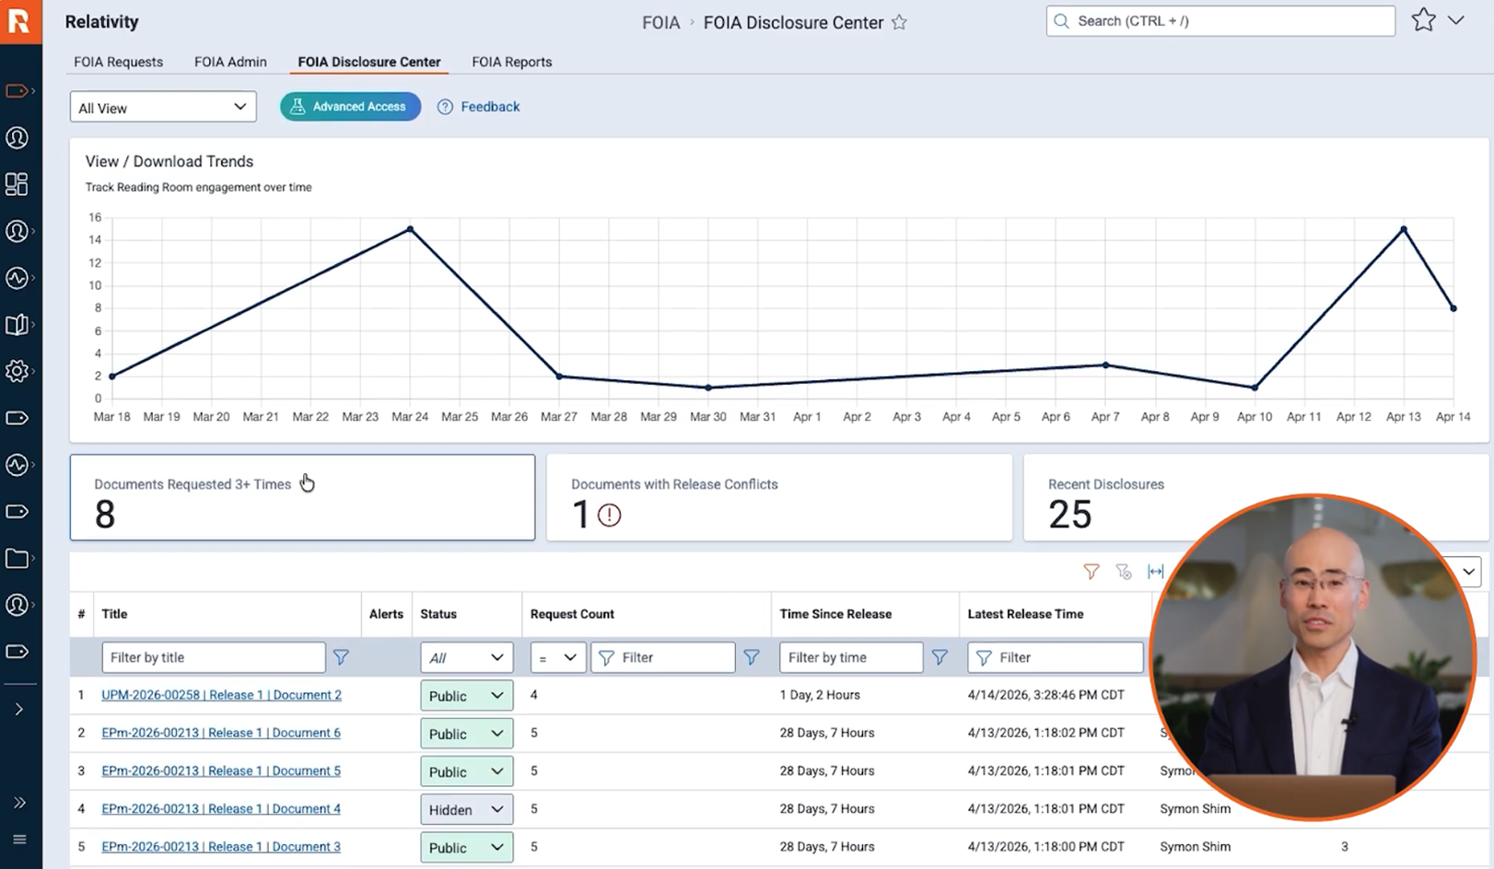Screen dimensions: 1494x869
Task: Open status dropdown for EPm-2026-00213 Document 3
Action: (467, 847)
